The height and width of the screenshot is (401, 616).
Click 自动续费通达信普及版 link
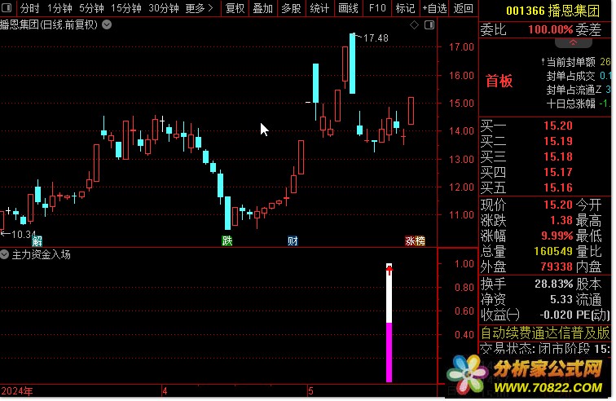tap(545, 333)
